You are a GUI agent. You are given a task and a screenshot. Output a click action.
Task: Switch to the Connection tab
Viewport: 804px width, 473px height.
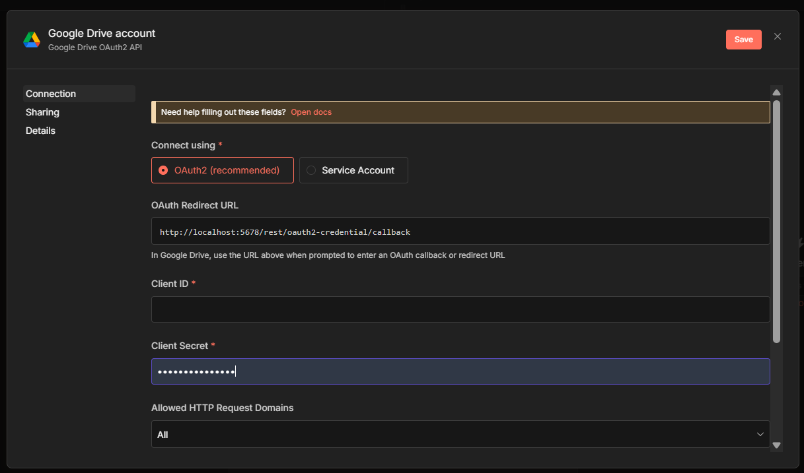[51, 94]
